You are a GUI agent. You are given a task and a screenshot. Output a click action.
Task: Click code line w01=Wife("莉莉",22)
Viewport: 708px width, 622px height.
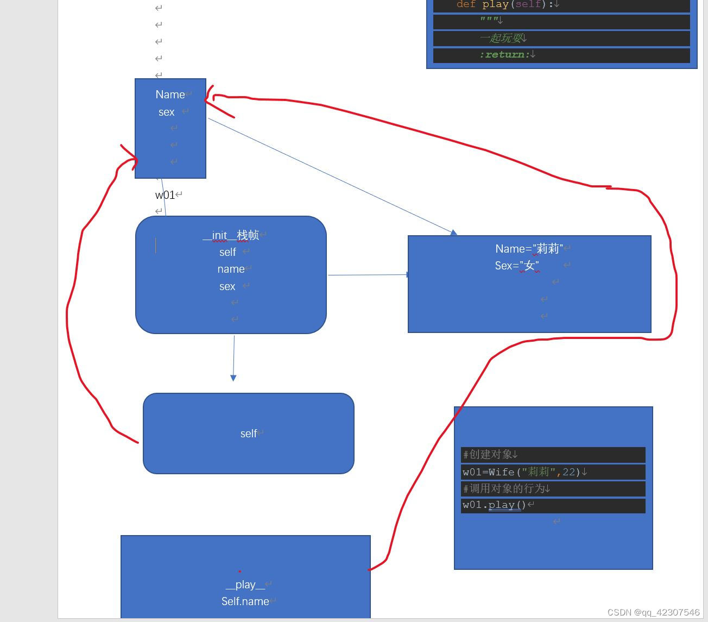coord(553,472)
